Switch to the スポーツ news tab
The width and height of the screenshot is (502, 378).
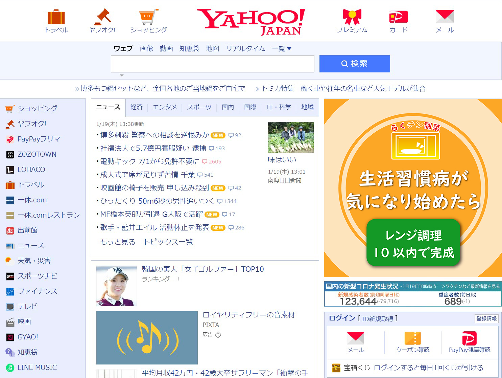(199, 107)
